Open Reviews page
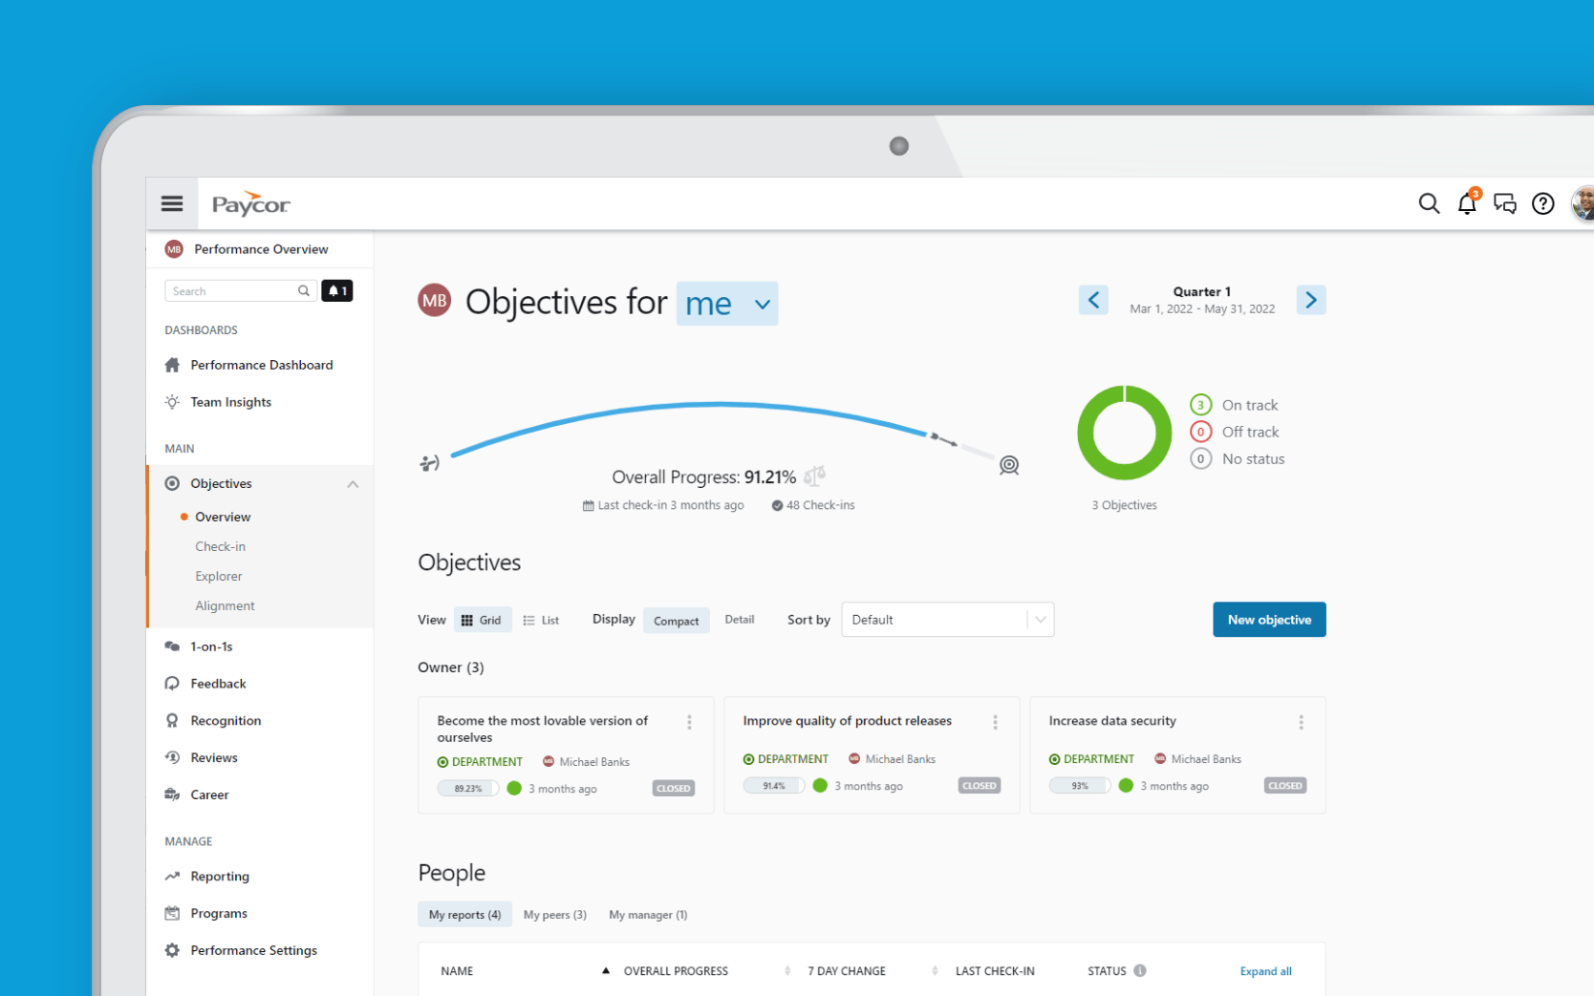This screenshot has width=1594, height=996. click(x=214, y=757)
